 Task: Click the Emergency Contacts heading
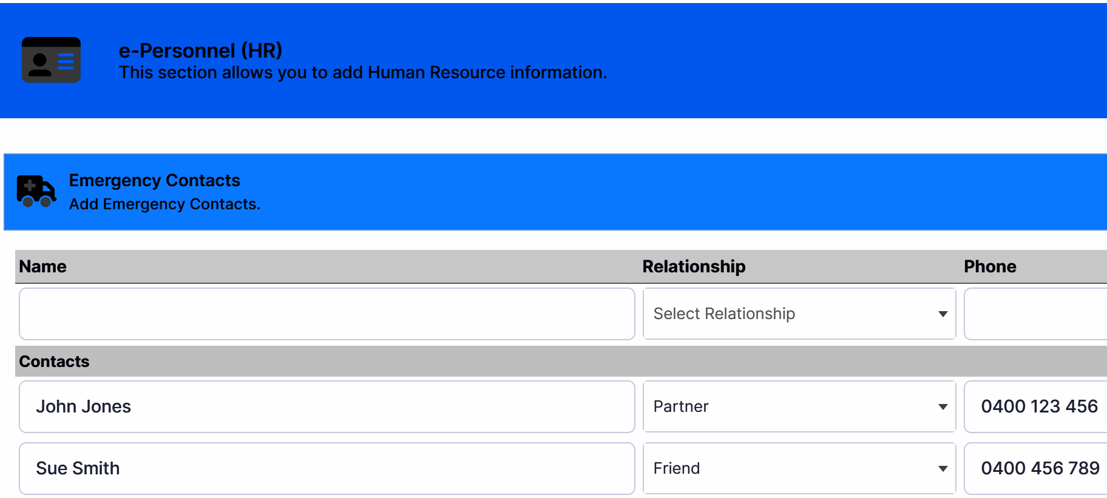154,180
